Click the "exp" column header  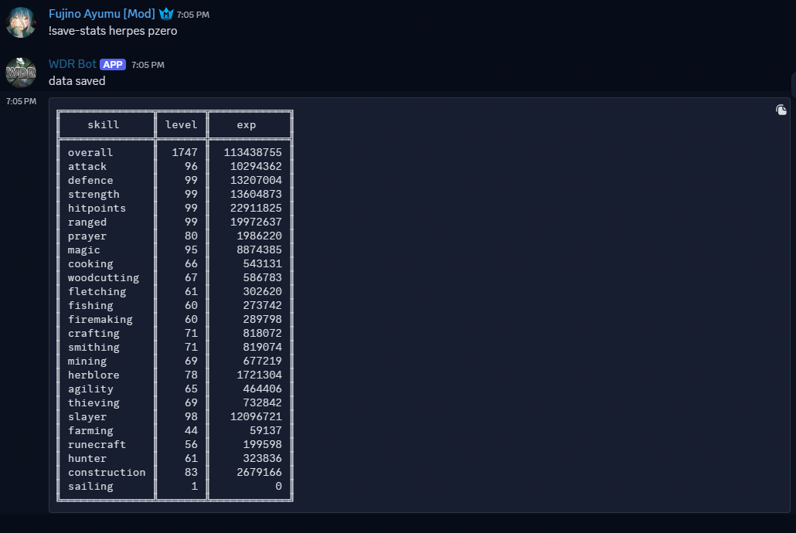tap(247, 124)
